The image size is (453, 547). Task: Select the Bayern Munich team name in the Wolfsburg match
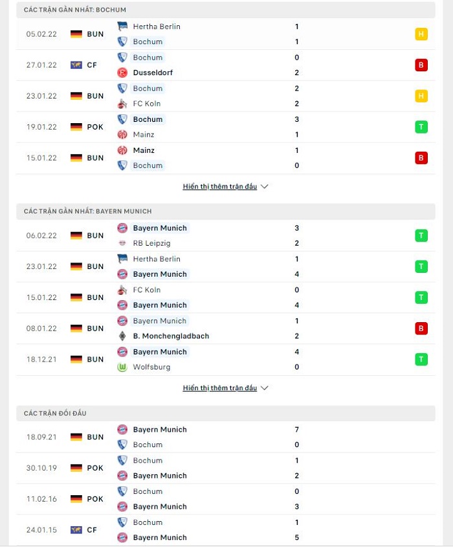pyautogui.click(x=160, y=352)
